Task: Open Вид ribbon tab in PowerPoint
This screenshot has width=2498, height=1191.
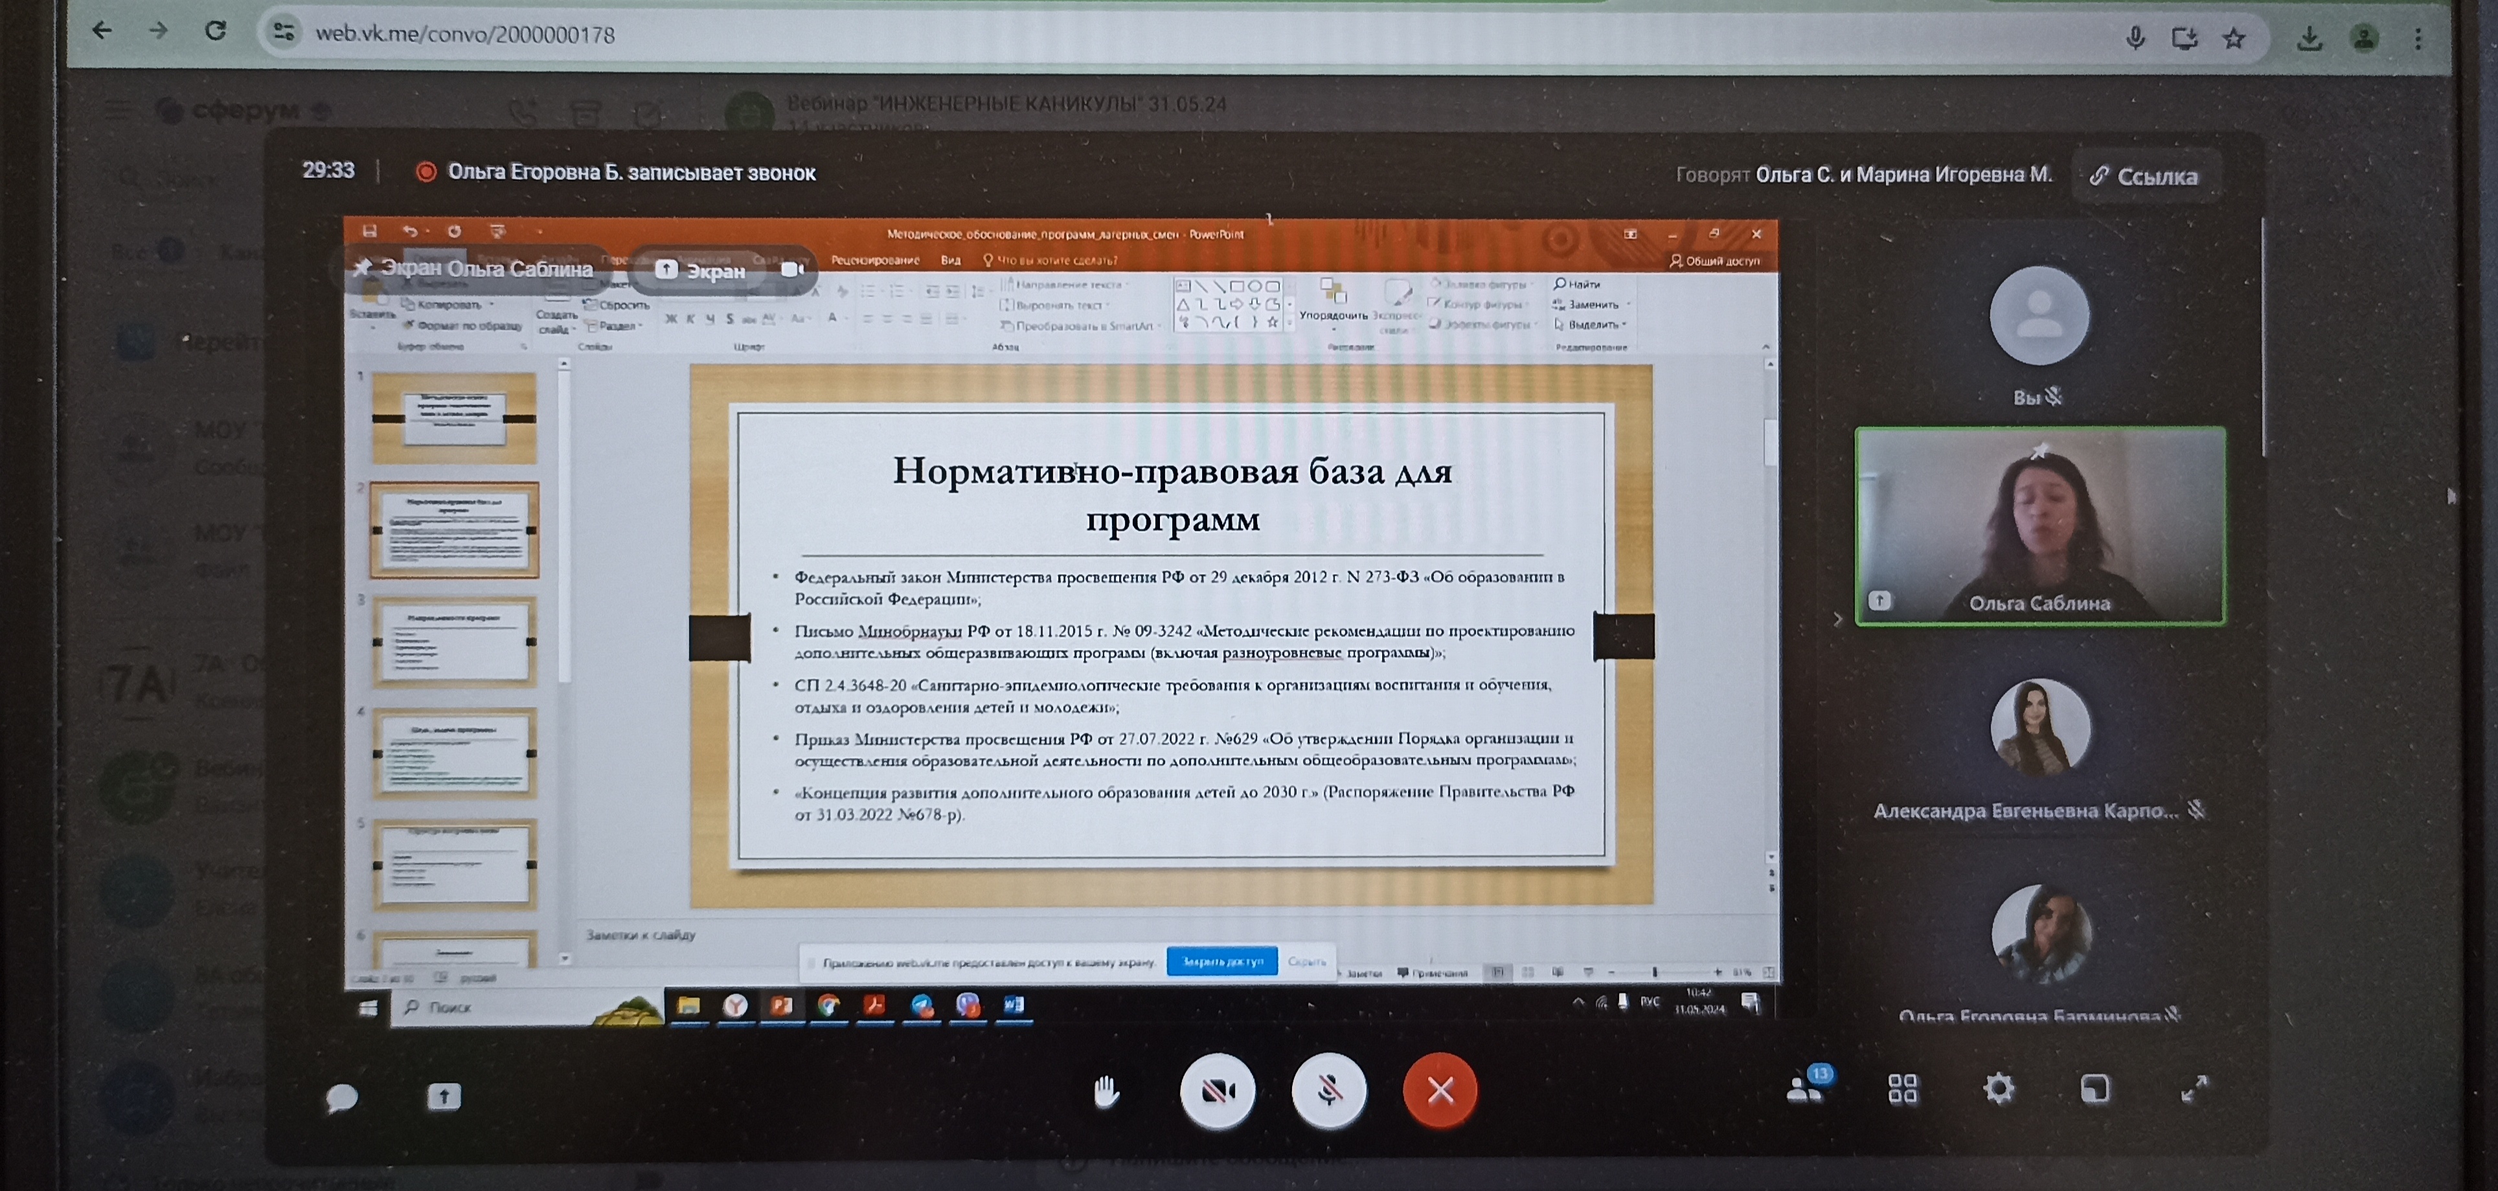Action: pyautogui.click(x=950, y=260)
